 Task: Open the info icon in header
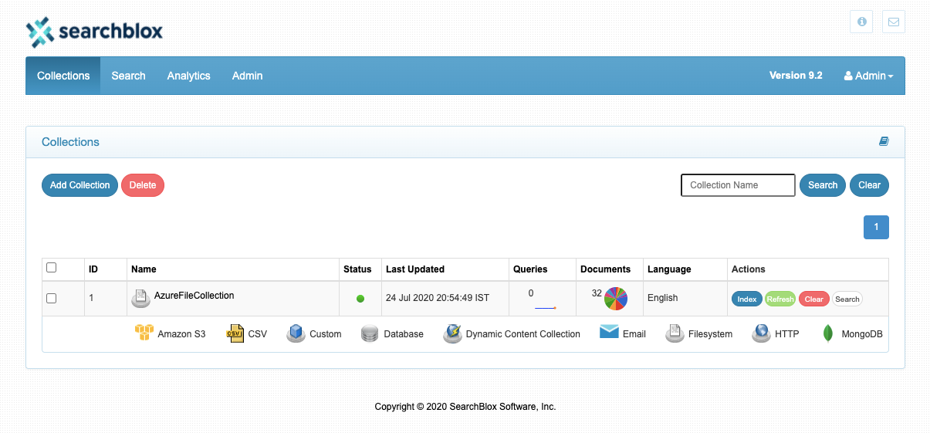coord(861,22)
